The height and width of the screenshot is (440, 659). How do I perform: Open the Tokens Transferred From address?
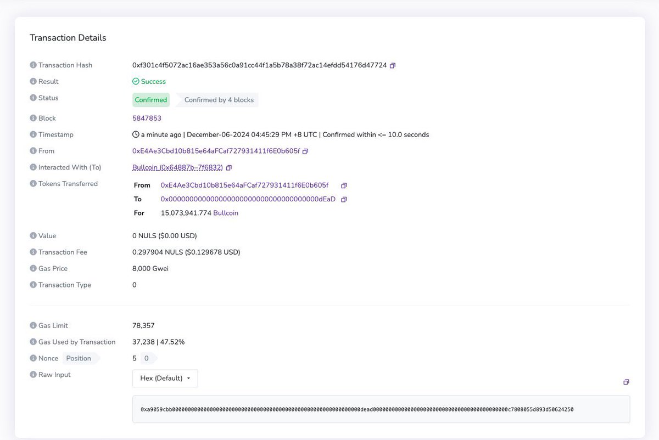point(244,185)
